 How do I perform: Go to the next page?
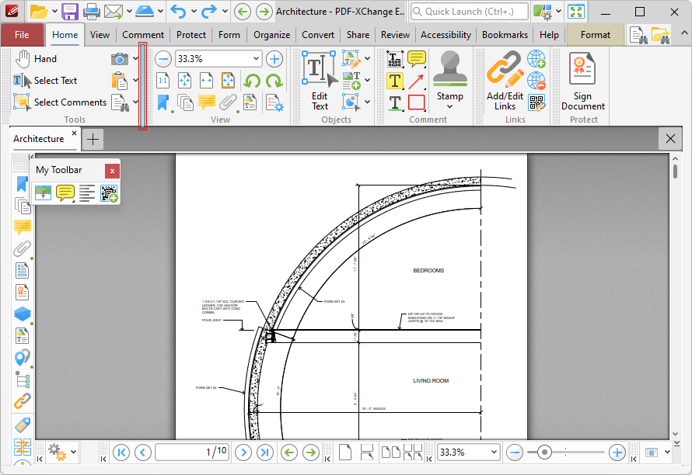243,452
